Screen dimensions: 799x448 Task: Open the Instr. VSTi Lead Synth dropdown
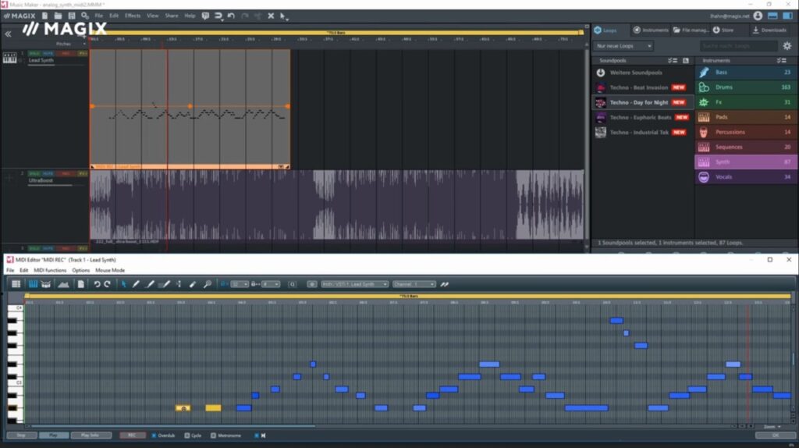point(354,284)
